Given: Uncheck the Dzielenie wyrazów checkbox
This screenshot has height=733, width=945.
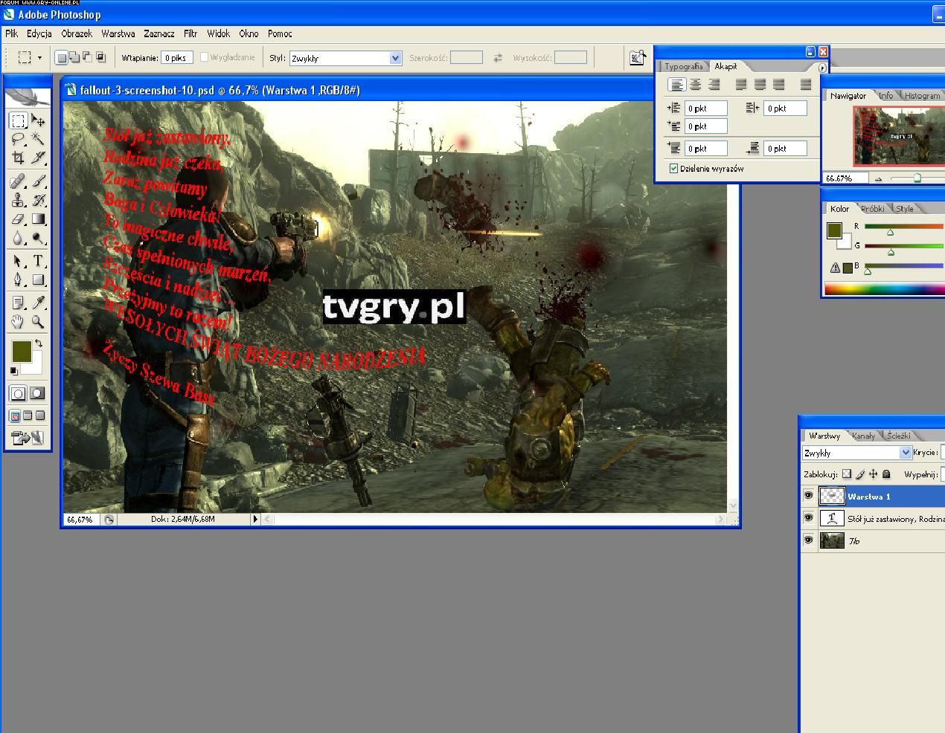Looking at the screenshot, I should (x=674, y=169).
